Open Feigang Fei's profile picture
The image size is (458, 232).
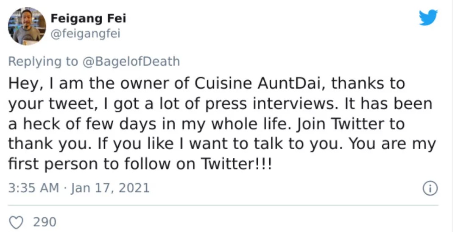[x=27, y=26]
